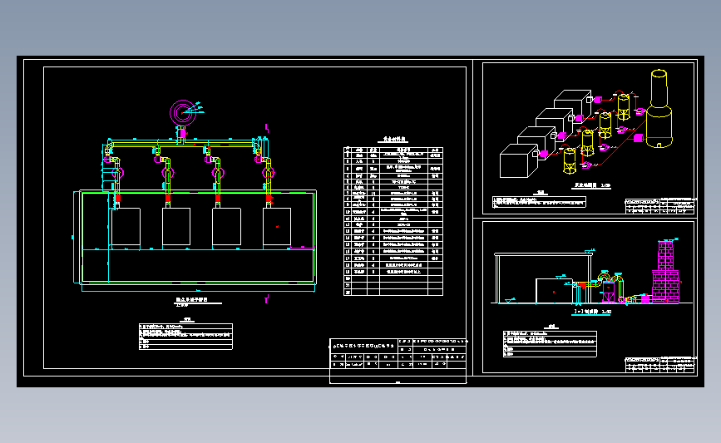This screenshot has height=443, width=721.
Task: Click the isometric view sheet title block
Action: pos(659,206)
